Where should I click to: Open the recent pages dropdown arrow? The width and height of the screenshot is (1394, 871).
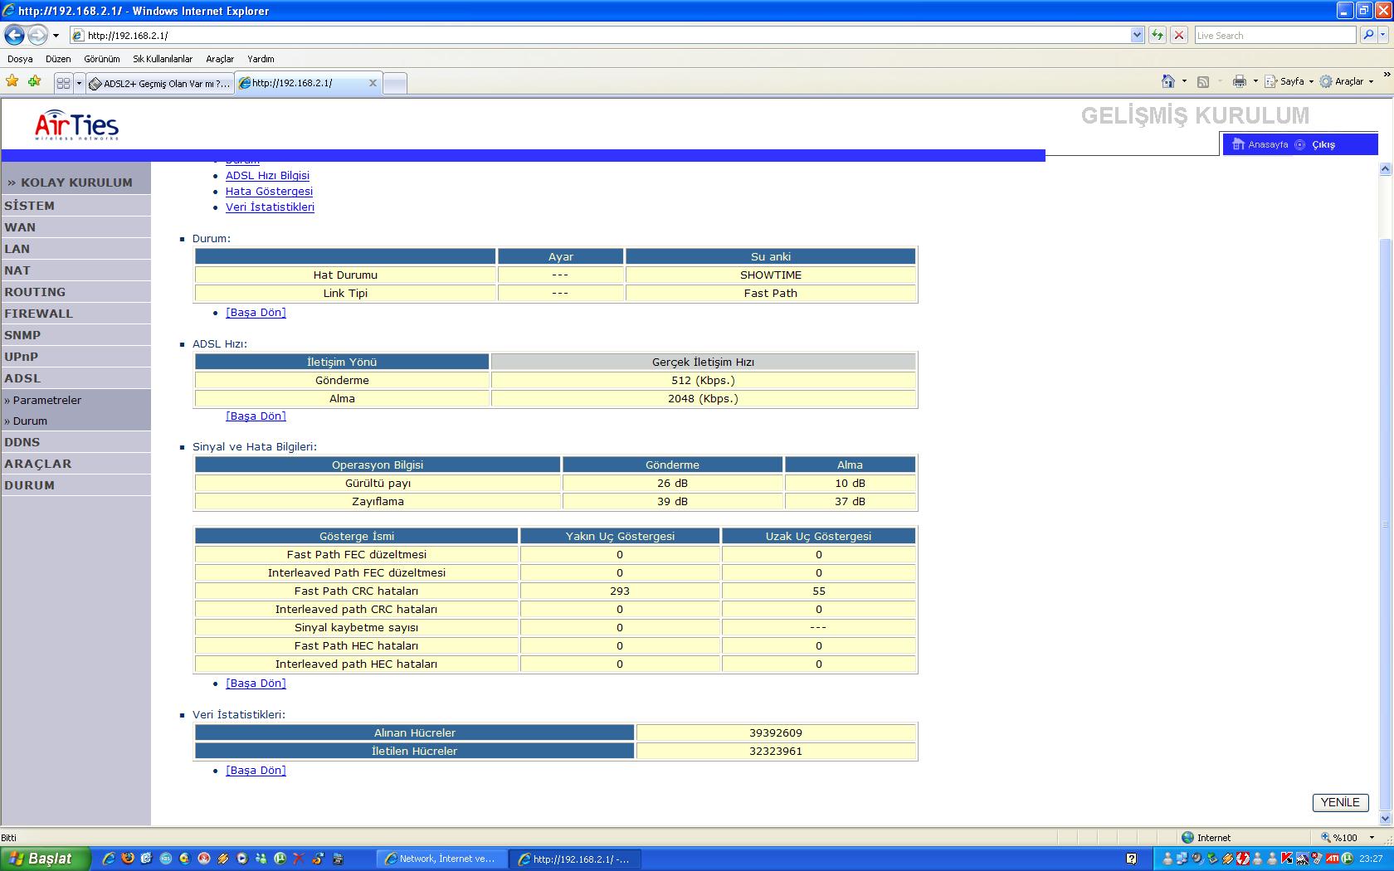click(x=56, y=36)
